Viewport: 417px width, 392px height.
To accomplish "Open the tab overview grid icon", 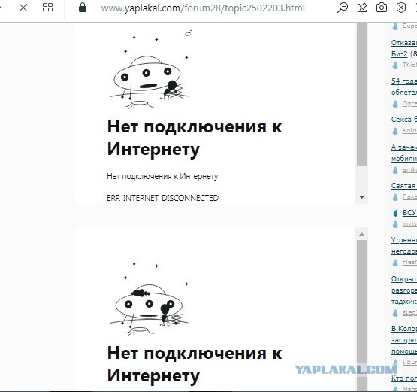I will tap(47, 8).
